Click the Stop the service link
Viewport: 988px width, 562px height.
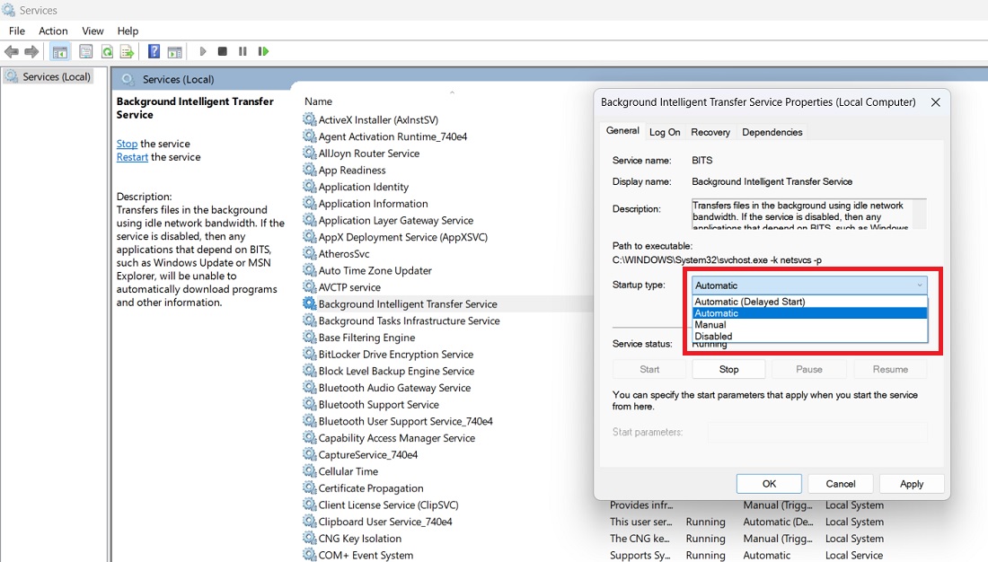coord(126,143)
